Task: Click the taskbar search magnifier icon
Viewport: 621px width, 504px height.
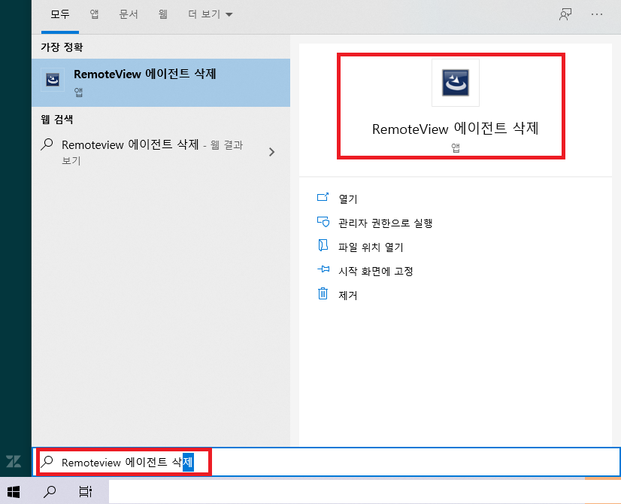Action: tap(50, 492)
